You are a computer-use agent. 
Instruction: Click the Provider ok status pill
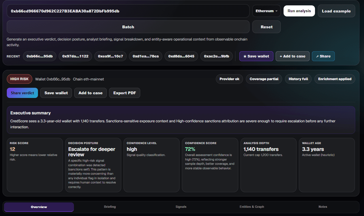(x=229, y=79)
